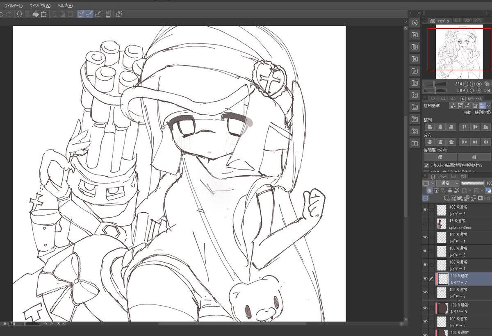The height and width of the screenshot is (336, 492).
Task: Click align top edges in 整列
Action: (465, 127)
